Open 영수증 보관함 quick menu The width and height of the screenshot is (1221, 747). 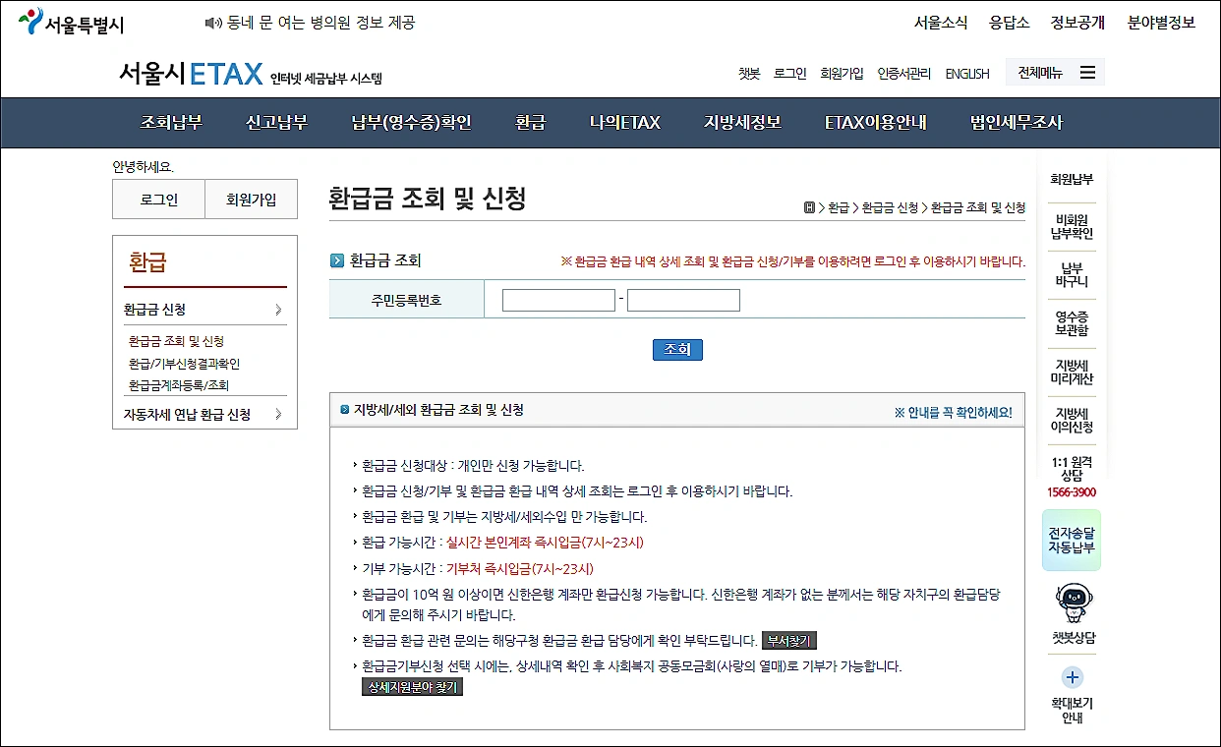(1072, 323)
